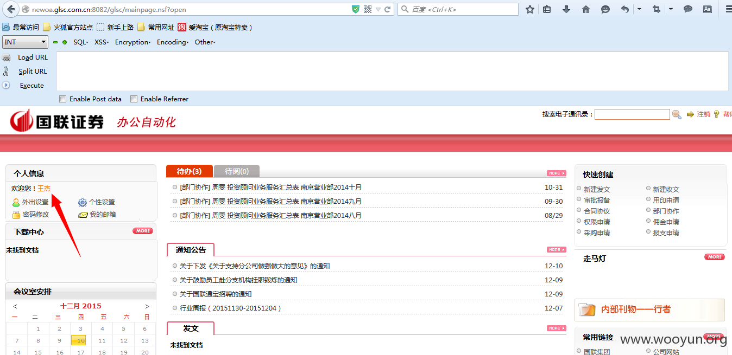Click MORE button beside 走马灯
732x355 pixels.
715,257
